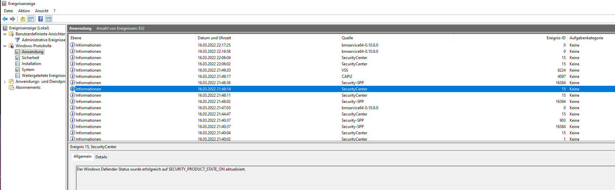Image resolution: width=615 pixels, height=190 pixels.
Task: Sort by the Aufgabenkategorie column header
Action: click(x=591, y=38)
